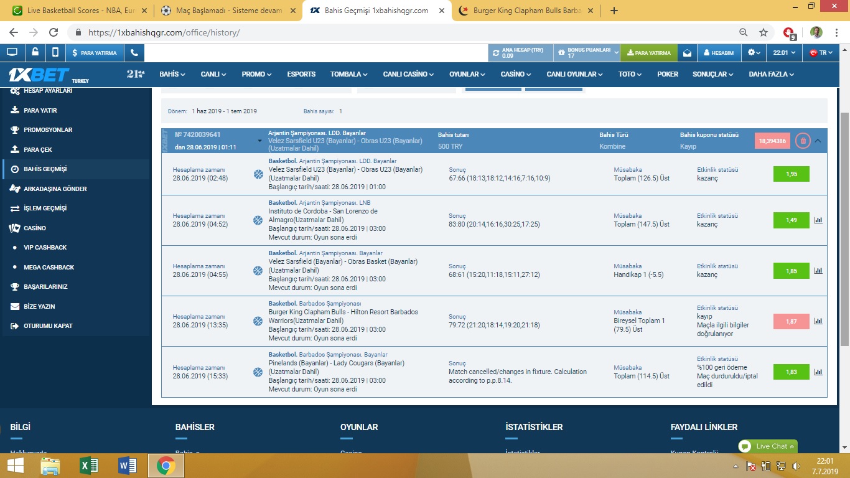This screenshot has width=850, height=478.
Task: Click the telephone callback icon
Action: [x=134, y=53]
